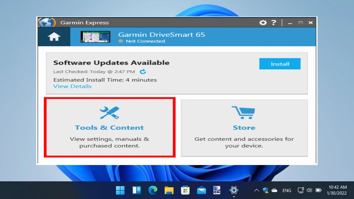Click the OneDrive cloud tray icon
The image size is (354, 199).
(x=274, y=190)
